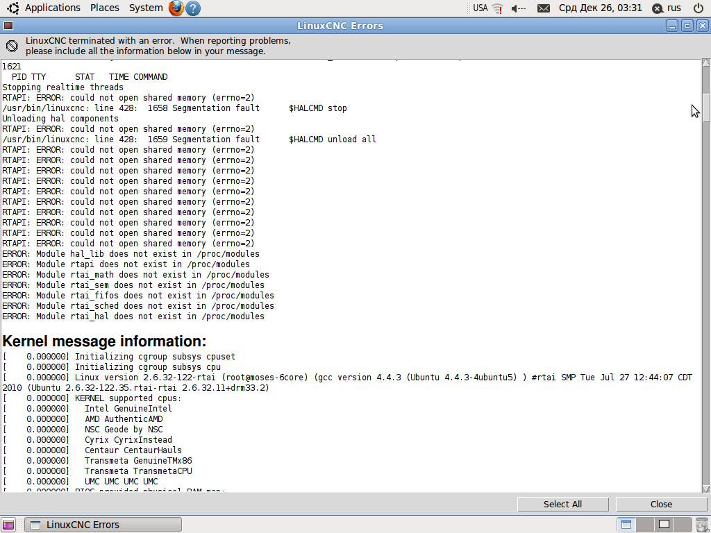Screen dimensions: 711x533
Task: Click the Show Desktop icon in bottom panel
Action: pyautogui.click(x=8, y=525)
